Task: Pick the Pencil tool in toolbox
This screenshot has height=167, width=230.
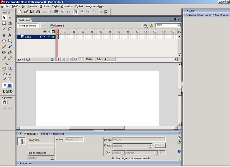Action: click(4, 46)
